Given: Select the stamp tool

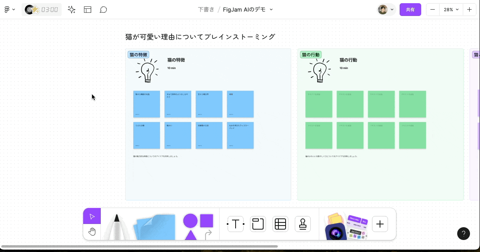Looking at the screenshot, I should 303,224.
